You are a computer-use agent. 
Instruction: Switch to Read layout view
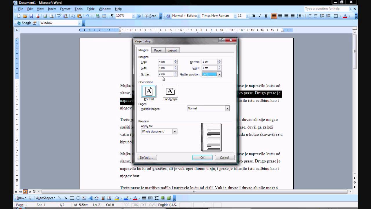(x=151, y=16)
